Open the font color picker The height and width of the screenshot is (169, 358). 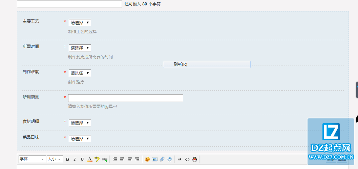pos(90,159)
